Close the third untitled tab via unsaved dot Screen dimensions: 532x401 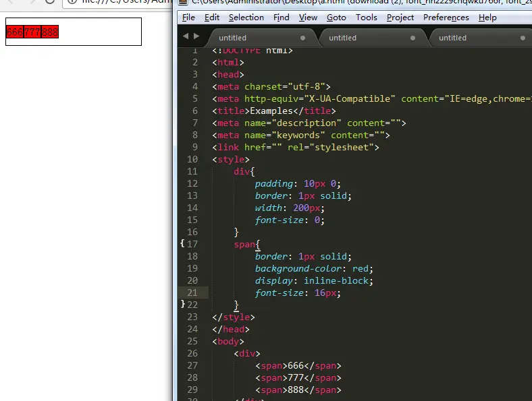[x=523, y=38]
